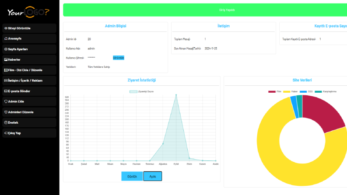Screen dimensions: 347x195
Task: Click the shield icon beside Admin Ekle
Action: (6, 101)
